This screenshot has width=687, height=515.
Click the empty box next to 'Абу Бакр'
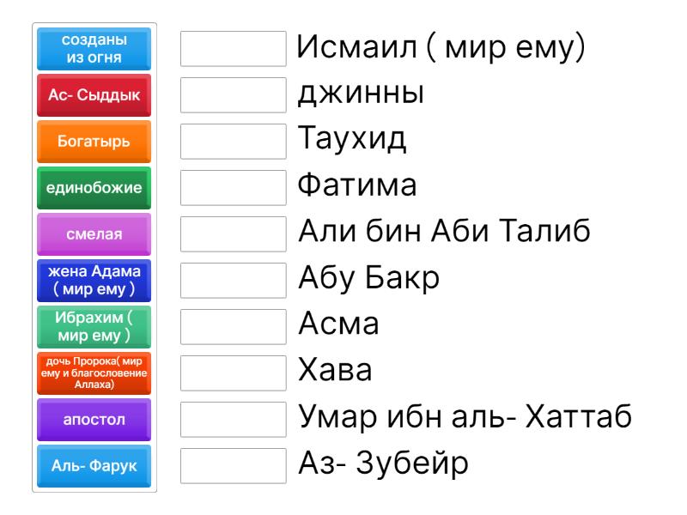click(234, 281)
